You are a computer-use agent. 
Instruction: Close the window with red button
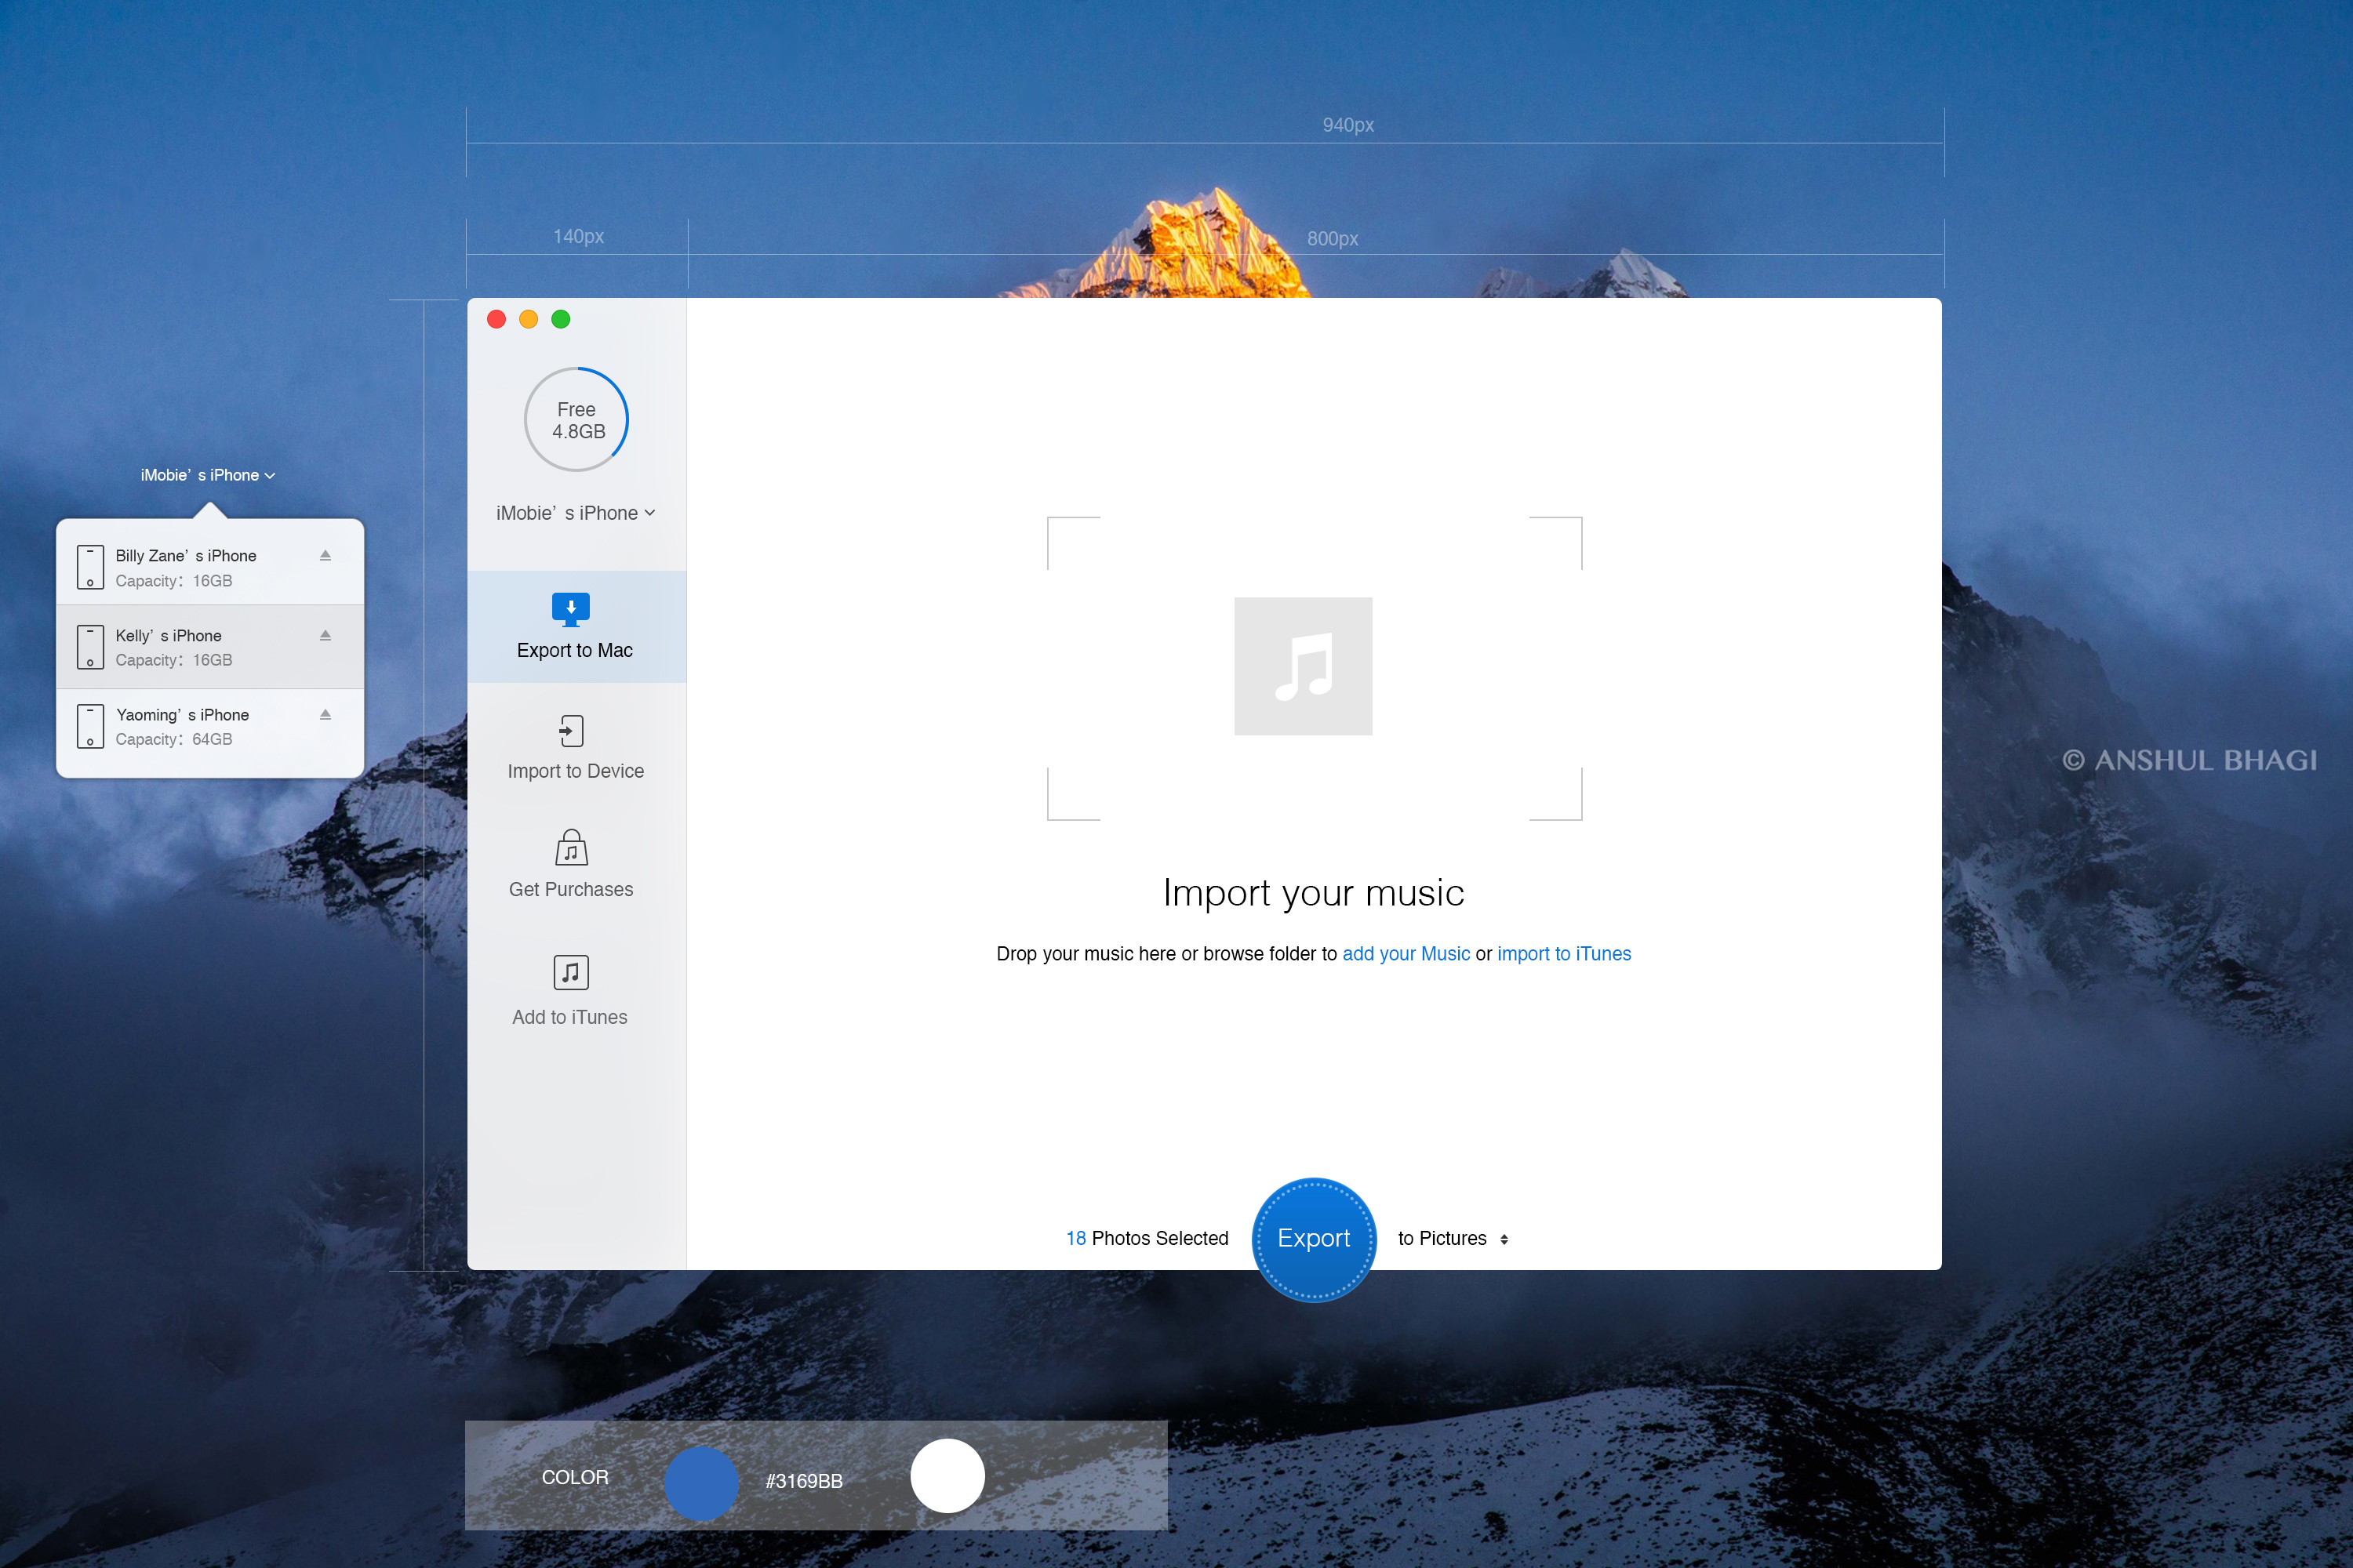(x=496, y=319)
